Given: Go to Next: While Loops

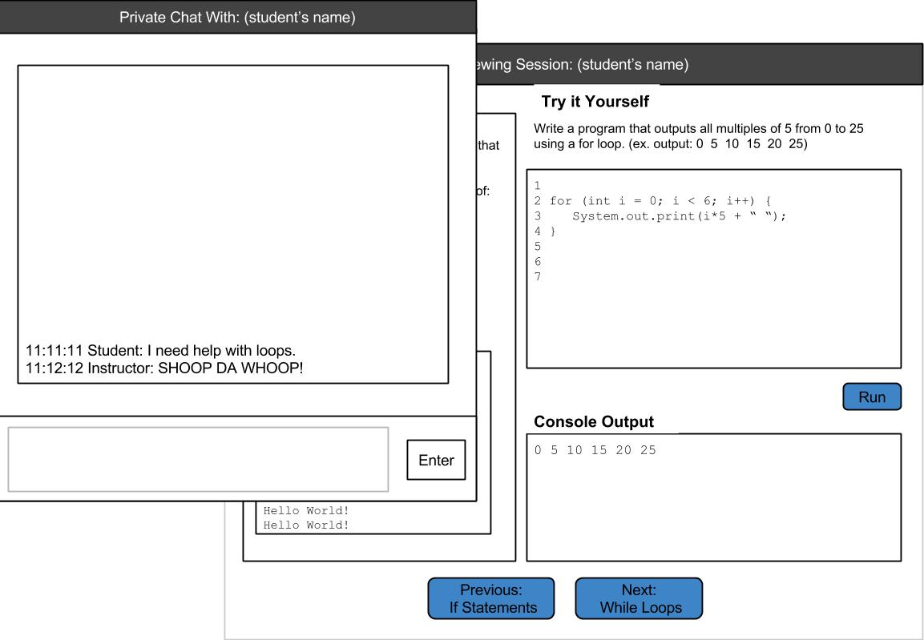Looking at the screenshot, I should click(x=639, y=598).
